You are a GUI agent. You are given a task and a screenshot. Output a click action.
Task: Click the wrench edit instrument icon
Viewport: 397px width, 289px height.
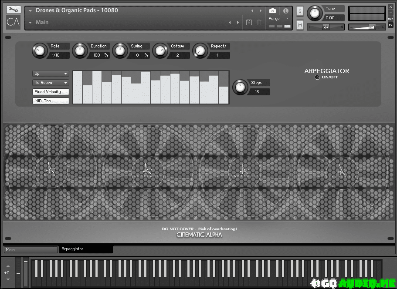pos(14,10)
